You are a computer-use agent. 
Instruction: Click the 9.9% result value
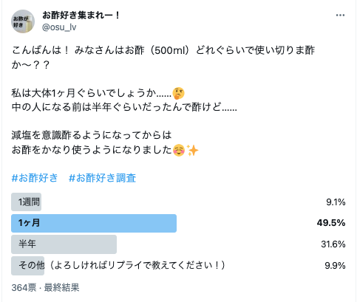pyautogui.click(x=335, y=266)
